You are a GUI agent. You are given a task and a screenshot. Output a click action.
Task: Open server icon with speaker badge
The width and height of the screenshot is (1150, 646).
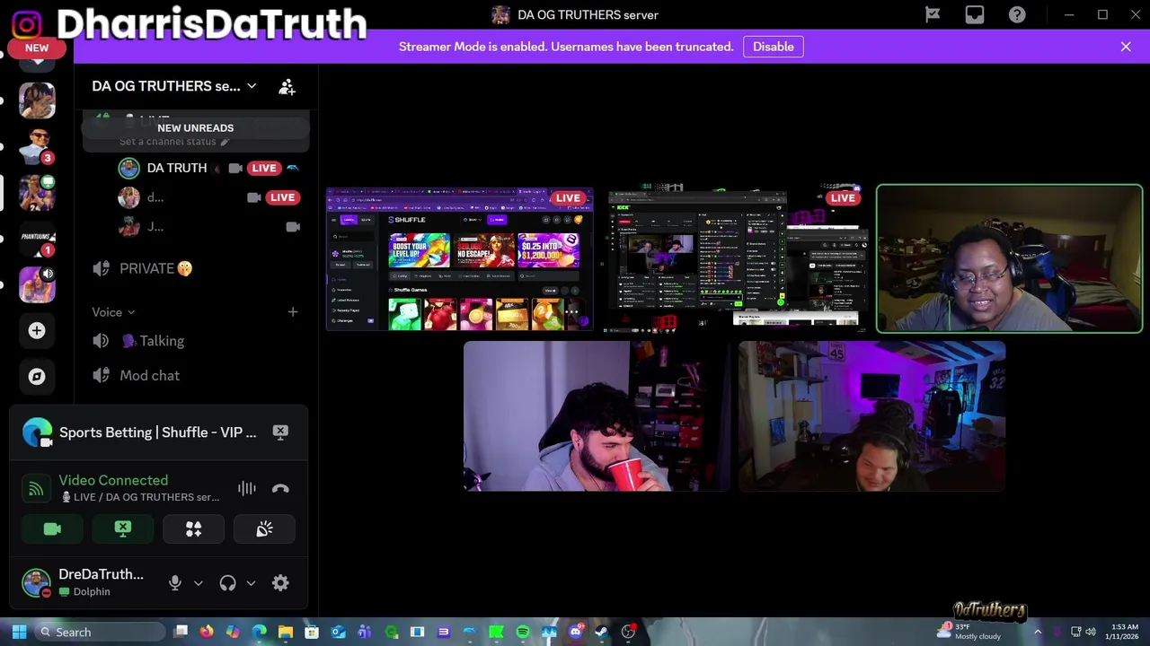point(37,285)
